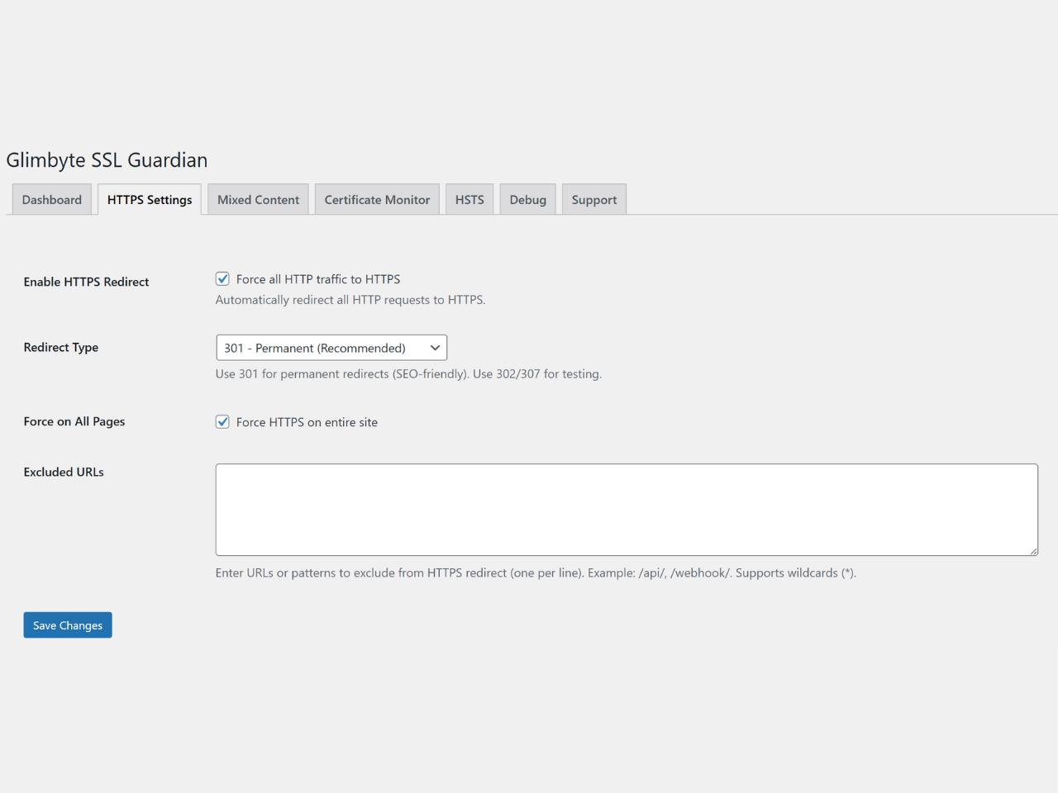Click the "Force HTTPS on entire site" label text
Image resolution: width=1058 pixels, height=793 pixels.
click(307, 422)
